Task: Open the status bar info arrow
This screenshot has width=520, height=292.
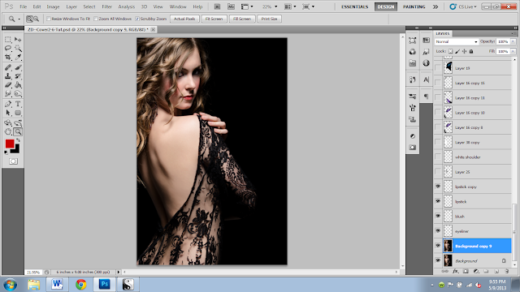Action: point(119,273)
